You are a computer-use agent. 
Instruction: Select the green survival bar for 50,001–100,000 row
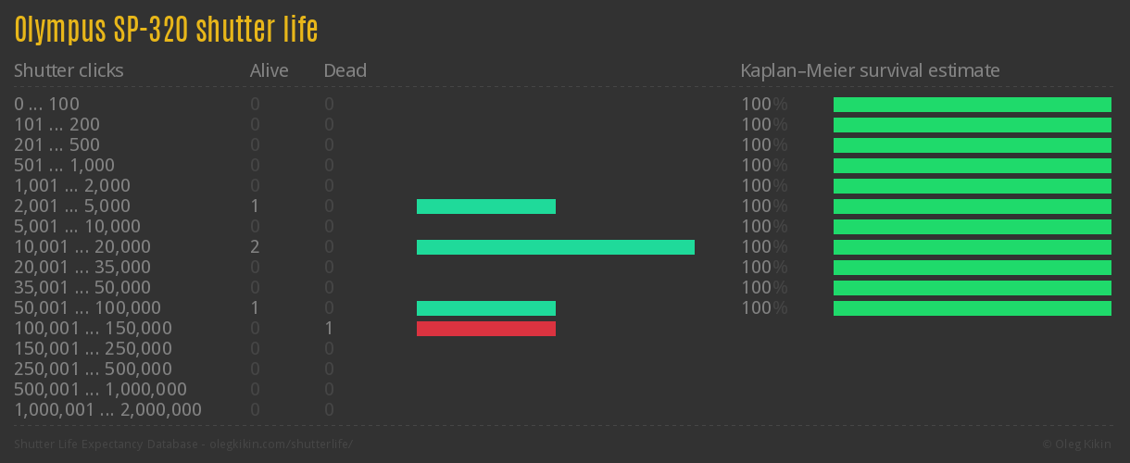(973, 308)
